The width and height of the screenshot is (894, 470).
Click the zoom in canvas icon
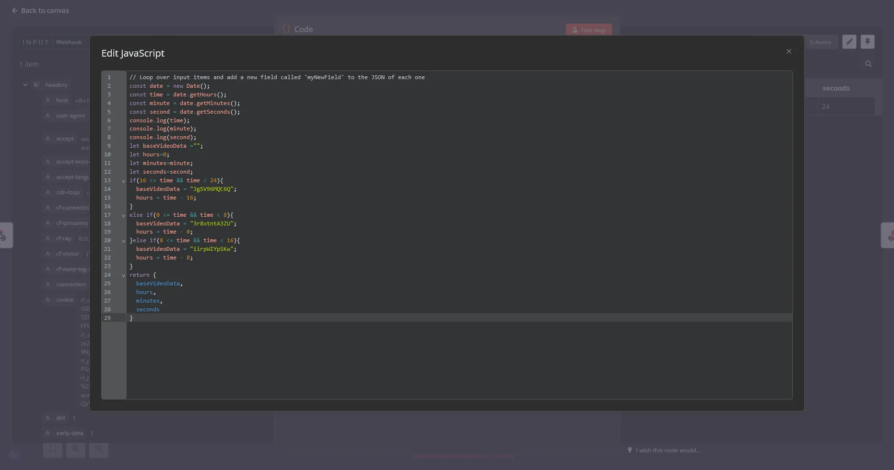(76, 449)
